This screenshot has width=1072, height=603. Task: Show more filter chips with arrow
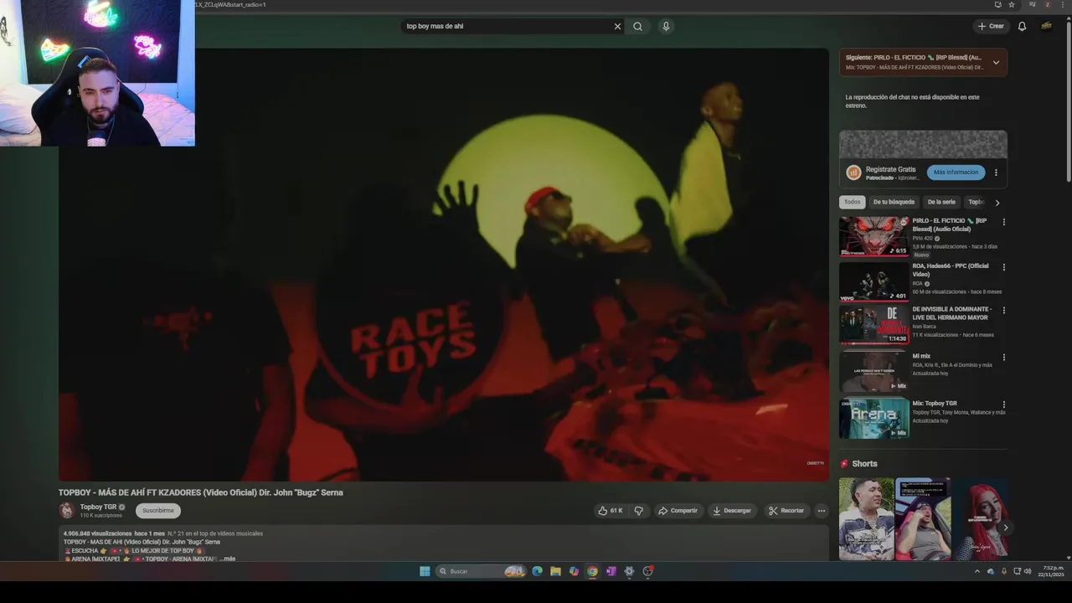click(x=997, y=203)
